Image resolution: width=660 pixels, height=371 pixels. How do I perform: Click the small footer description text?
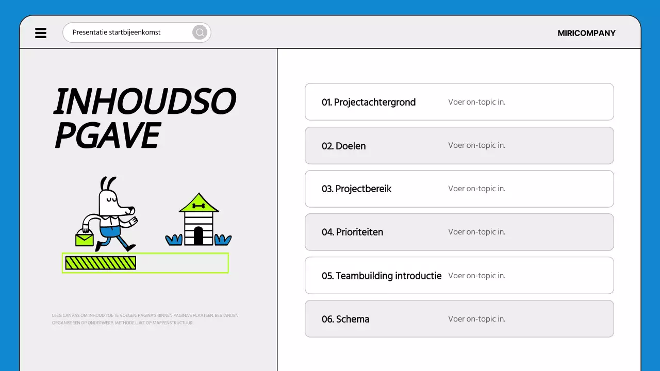tap(145, 319)
